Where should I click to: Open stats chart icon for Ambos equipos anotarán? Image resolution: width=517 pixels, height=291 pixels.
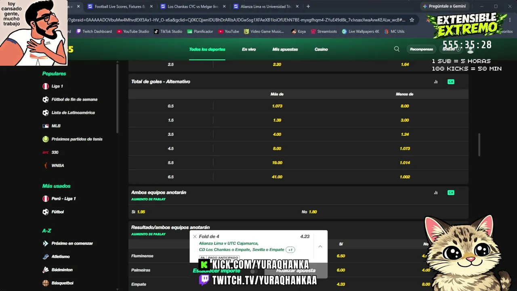click(436, 192)
